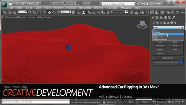186x105 pixels.
Task: Select the Bind to Space Warp tool
Action: (14, 12)
